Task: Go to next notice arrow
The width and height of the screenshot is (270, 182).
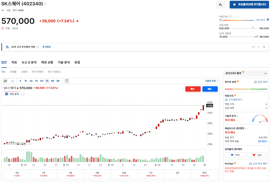Action: 264,47
